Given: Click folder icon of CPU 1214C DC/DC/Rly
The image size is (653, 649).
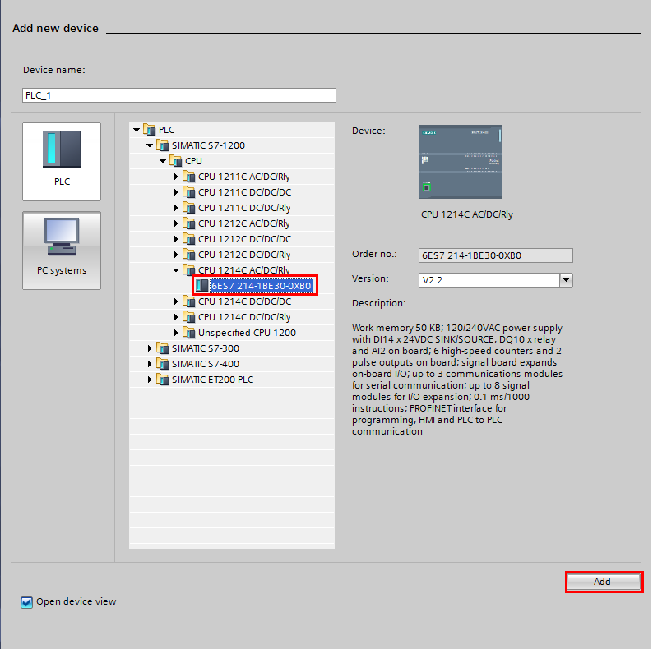Looking at the screenshot, I should [189, 317].
